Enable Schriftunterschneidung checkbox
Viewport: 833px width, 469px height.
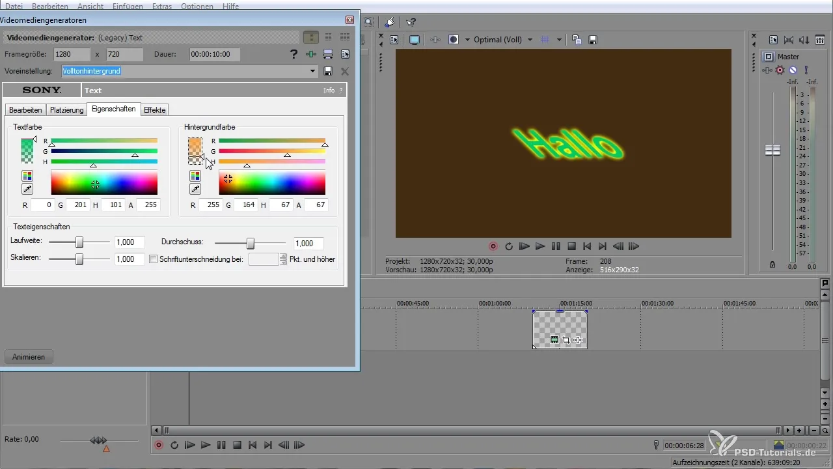click(x=154, y=259)
